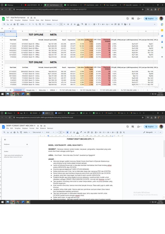The image size is (165, 234).
Task: Star the ToT - Ads Performance spreadsheet
Action: tap(28, 18)
